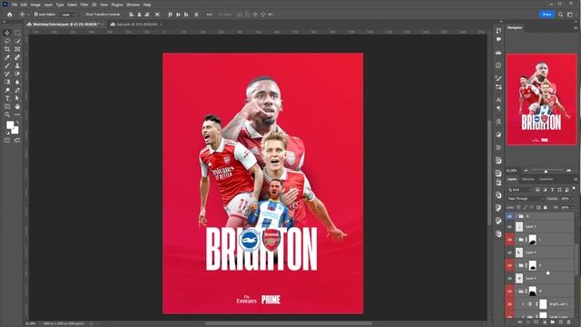The height and width of the screenshot is (327, 581).
Task: Select the Hand tool
Action: [x=17, y=106]
